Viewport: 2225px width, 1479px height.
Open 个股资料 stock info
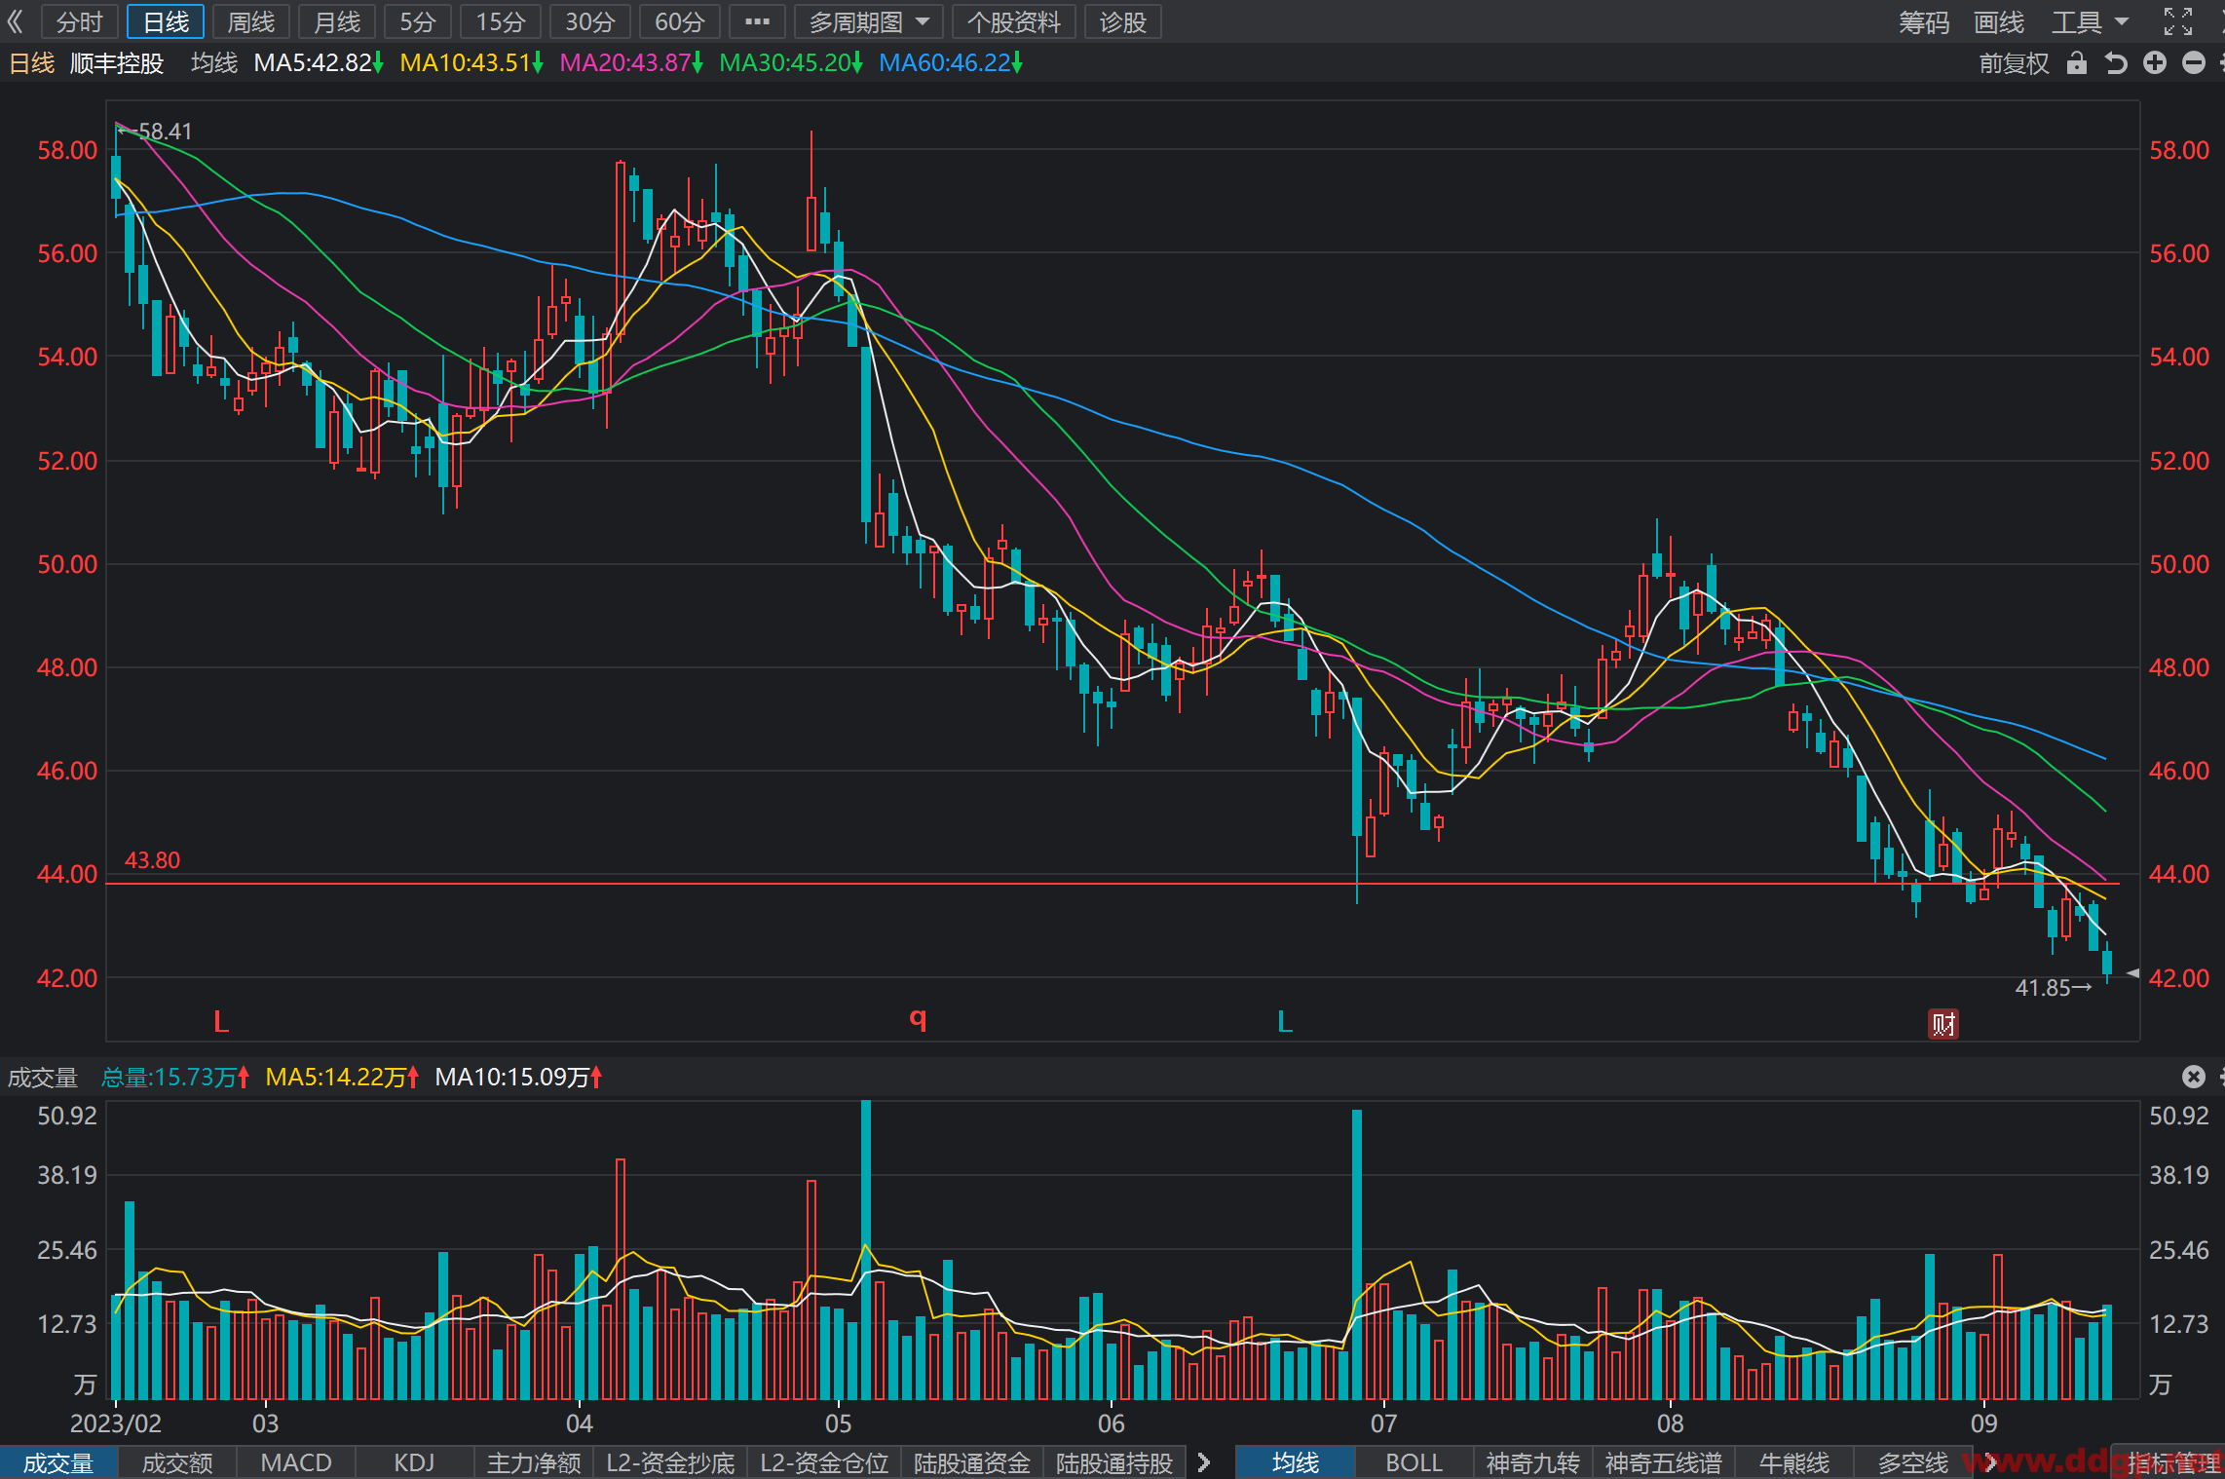click(1013, 21)
